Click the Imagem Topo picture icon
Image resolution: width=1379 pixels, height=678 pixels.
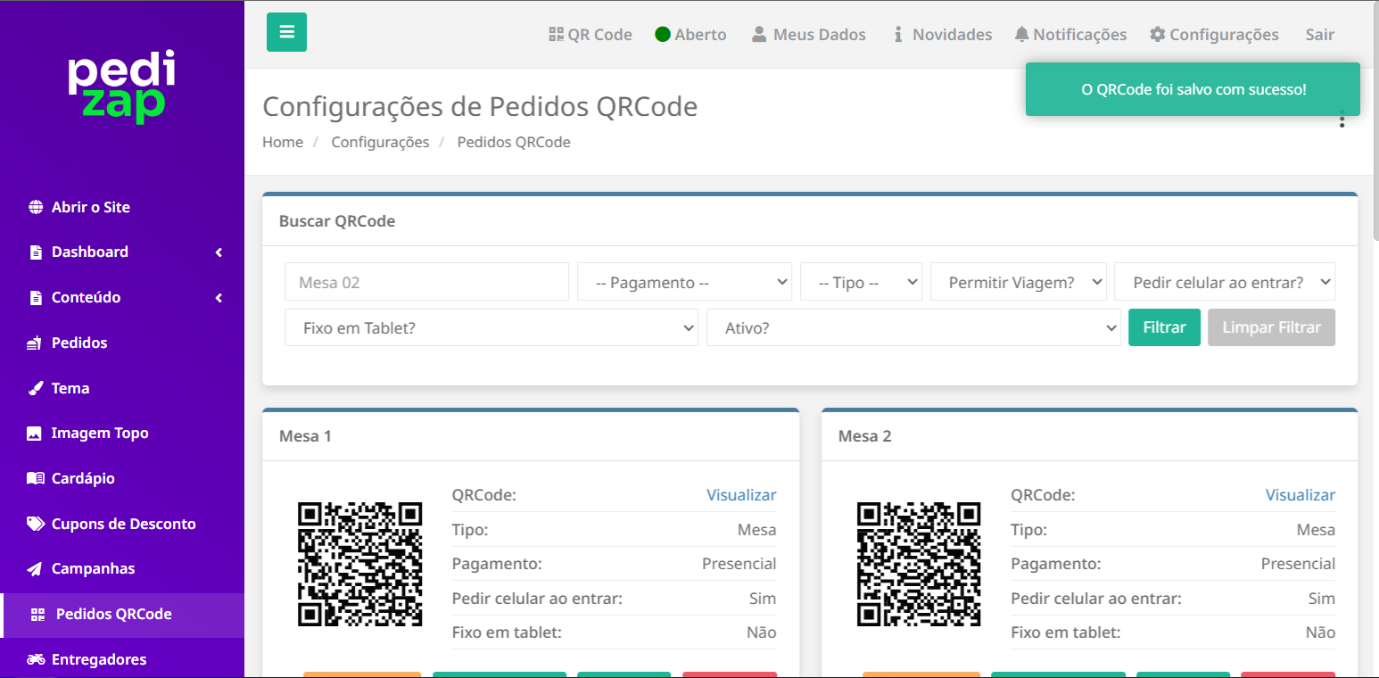click(35, 434)
